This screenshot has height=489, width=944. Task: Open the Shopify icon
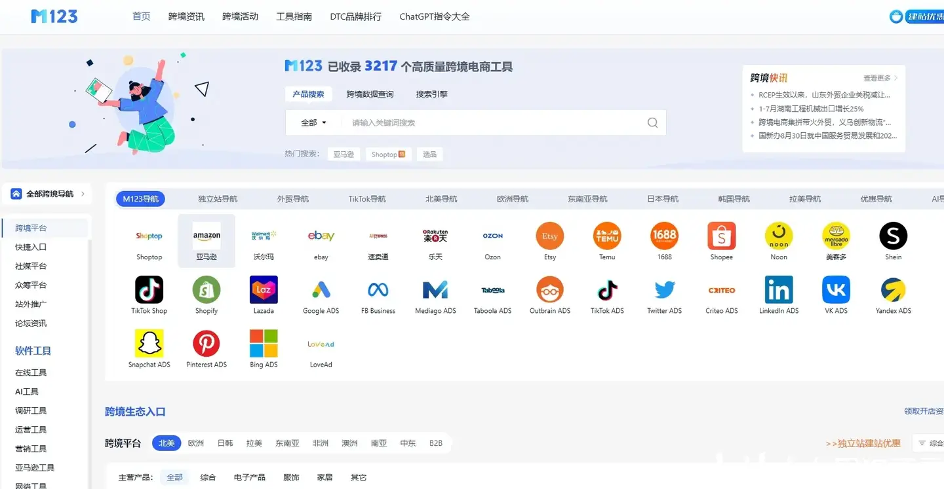point(206,290)
